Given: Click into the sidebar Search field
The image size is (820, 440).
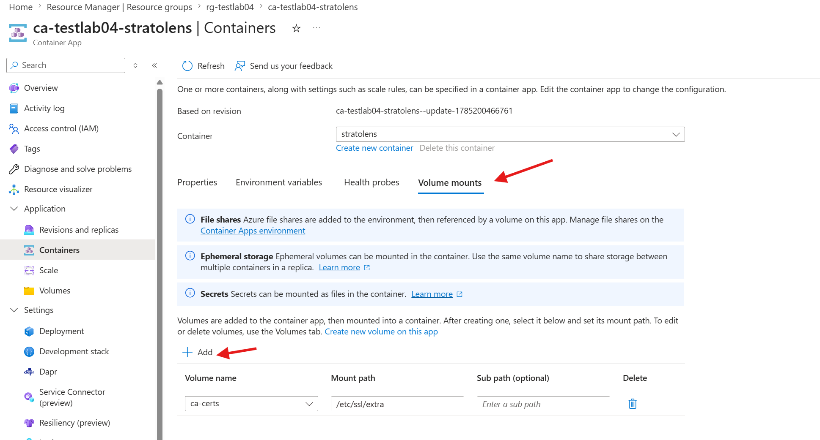Looking at the screenshot, I should click(x=66, y=65).
